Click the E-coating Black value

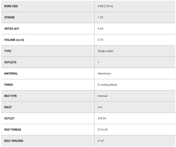pyautogui.click(x=107, y=85)
